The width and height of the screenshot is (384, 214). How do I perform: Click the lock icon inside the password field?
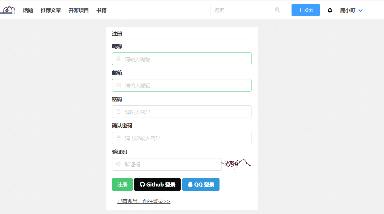[118, 112]
